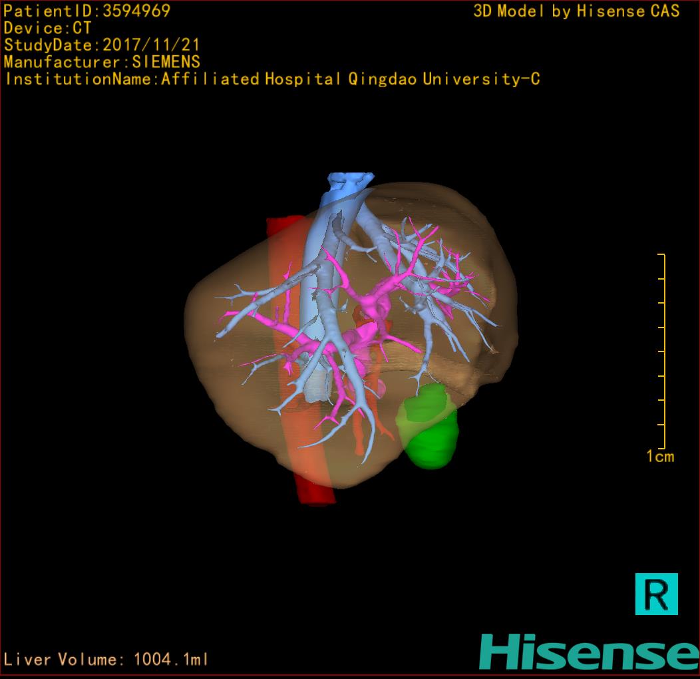The height and width of the screenshot is (679, 700).
Task: Click the yellow scale ruler bar
Action: 664,351
